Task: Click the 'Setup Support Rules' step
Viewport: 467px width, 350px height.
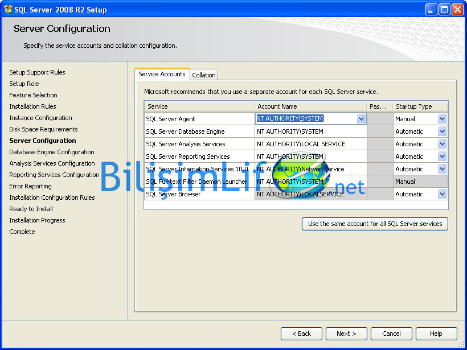Action: [37, 72]
